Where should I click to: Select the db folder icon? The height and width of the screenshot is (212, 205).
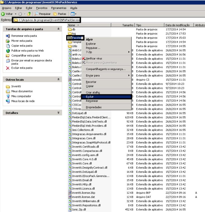70,29
